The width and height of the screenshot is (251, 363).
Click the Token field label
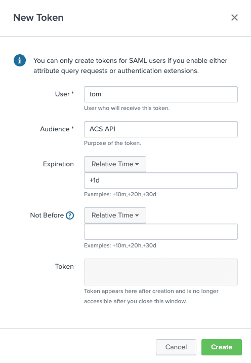[64, 267]
